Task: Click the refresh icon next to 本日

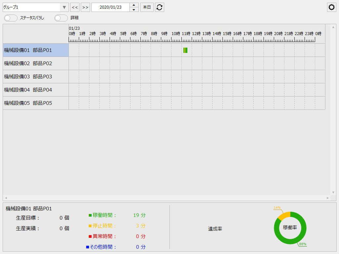Action: tap(159, 7)
